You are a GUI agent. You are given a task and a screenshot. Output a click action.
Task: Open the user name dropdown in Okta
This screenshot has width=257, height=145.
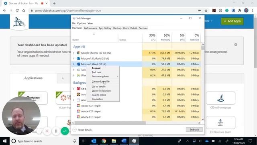(209, 21)
